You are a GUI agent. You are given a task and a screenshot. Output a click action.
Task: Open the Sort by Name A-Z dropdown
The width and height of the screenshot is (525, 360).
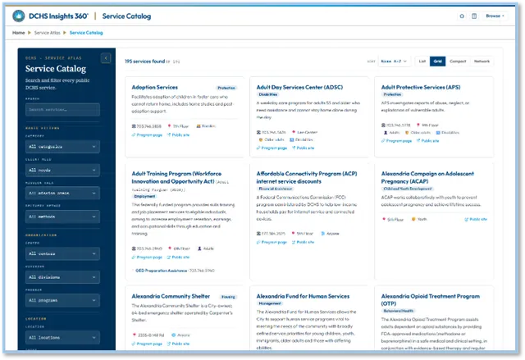click(x=395, y=62)
